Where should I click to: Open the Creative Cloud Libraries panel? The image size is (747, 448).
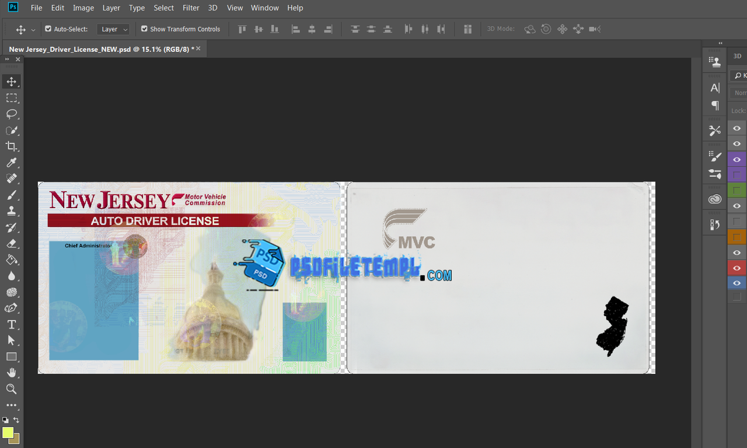pos(715,199)
